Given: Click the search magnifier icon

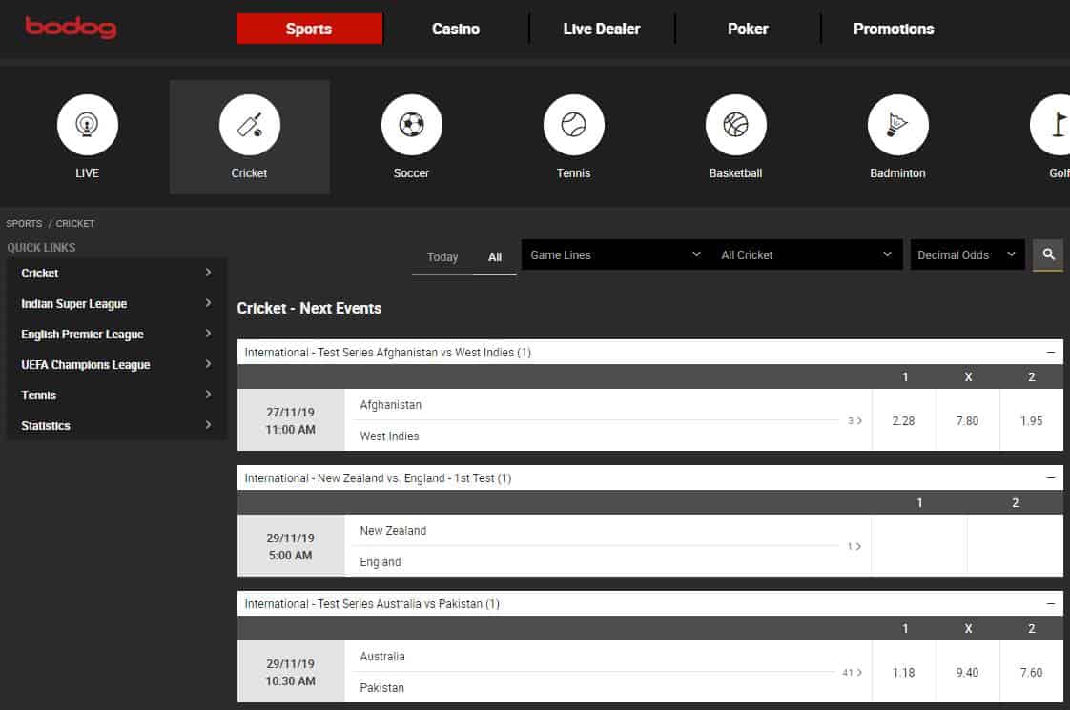Looking at the screenshot, I should coord(1048,254).
